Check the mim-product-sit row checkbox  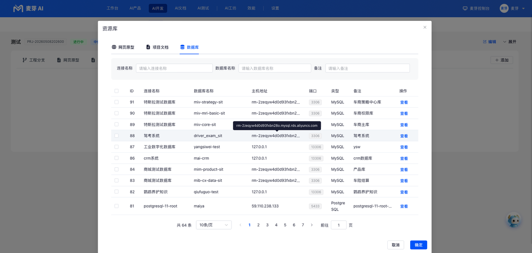(116, 169)
